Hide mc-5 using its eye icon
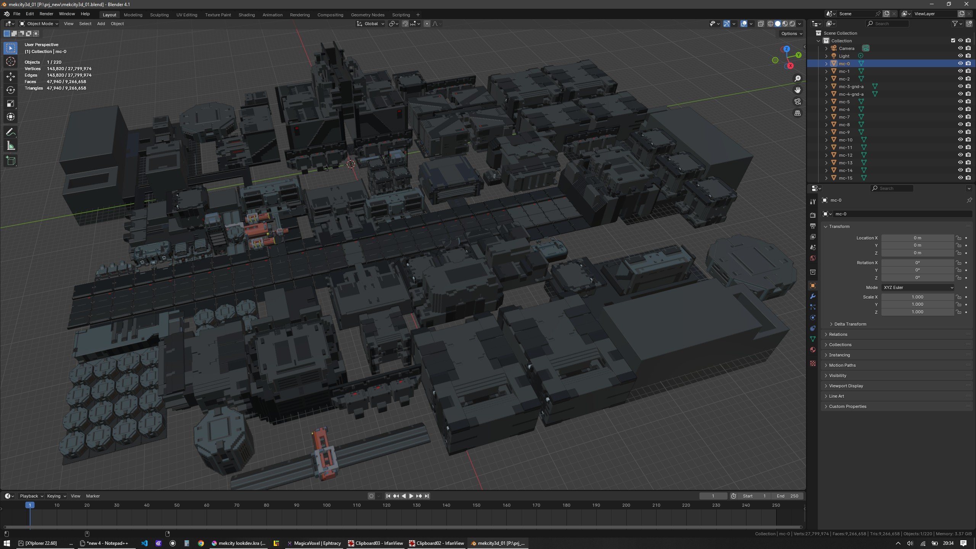The height and width of the screenshot is (549, 976). [960, 102]
